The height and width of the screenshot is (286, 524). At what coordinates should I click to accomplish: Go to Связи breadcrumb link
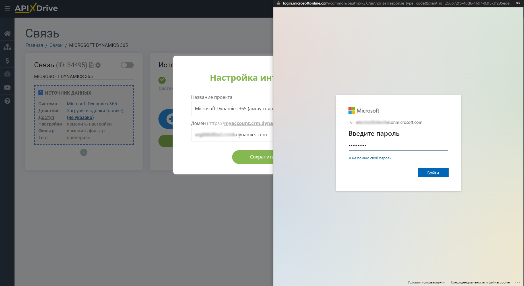click(56, 45)
